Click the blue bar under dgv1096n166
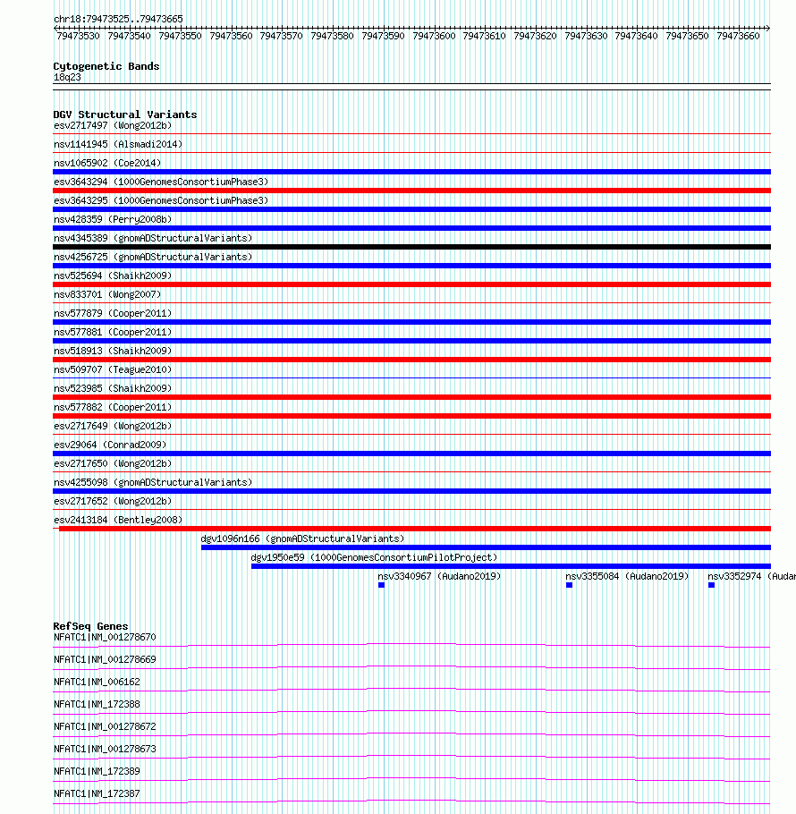 click(487, 547)
